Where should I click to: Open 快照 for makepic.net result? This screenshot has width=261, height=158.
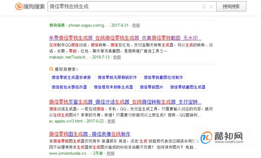(117, 57)
